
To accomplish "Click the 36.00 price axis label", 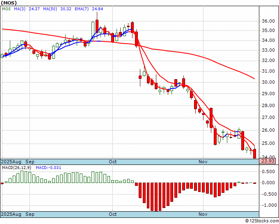I will (x=268, y=21).
